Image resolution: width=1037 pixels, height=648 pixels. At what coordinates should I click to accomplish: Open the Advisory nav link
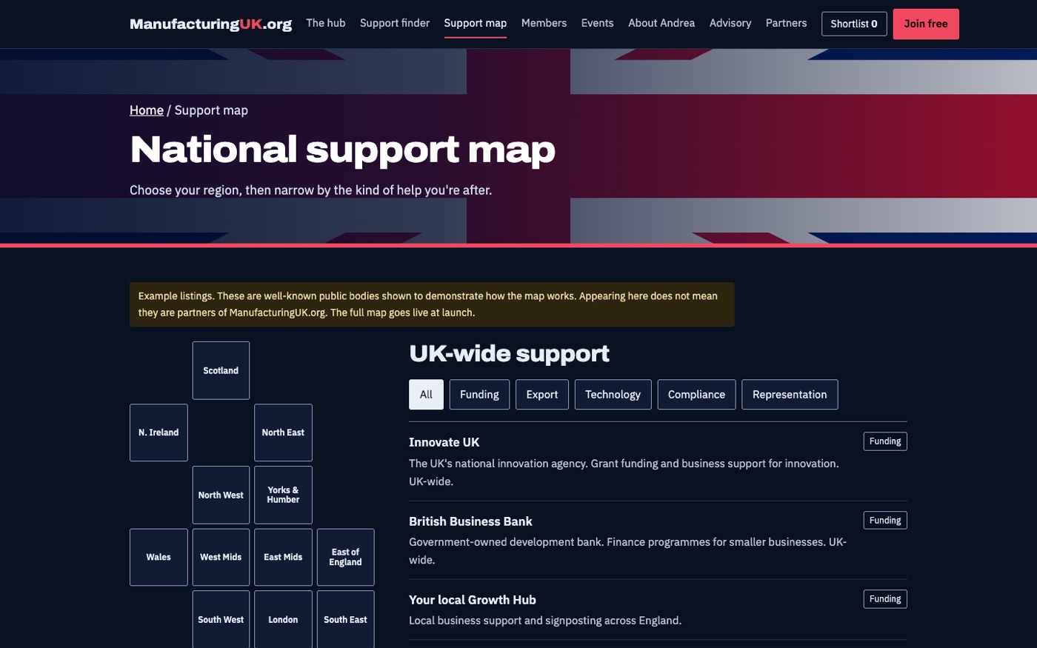[x=730, y=23]
